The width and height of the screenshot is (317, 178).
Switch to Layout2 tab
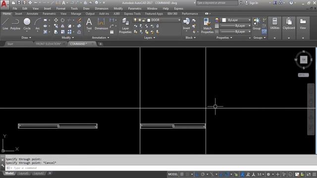(39, 174)
